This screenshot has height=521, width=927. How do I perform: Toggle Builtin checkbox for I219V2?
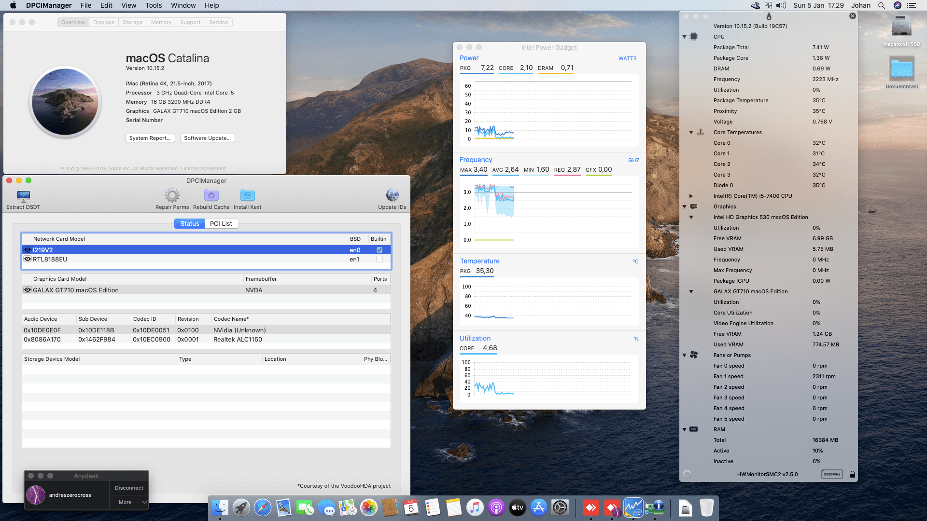tap(379, 250)
